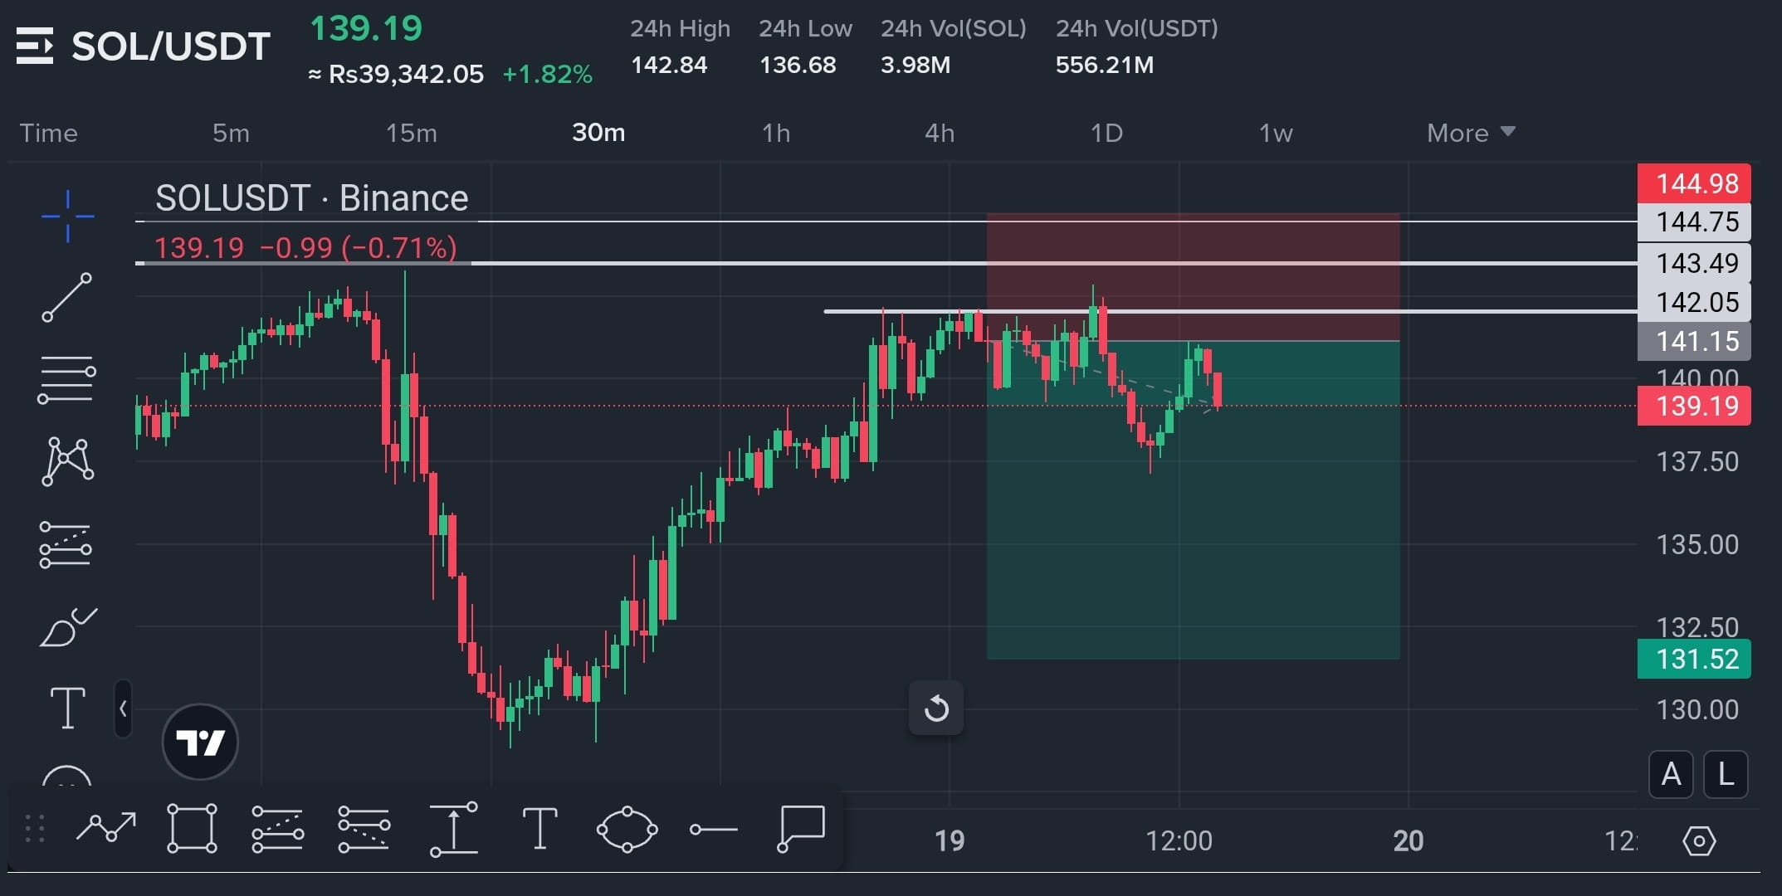Viewport: 1782px width, 896px height.
Task: Open chart settings hexagon icon
Action: (x=1699, y=841)
